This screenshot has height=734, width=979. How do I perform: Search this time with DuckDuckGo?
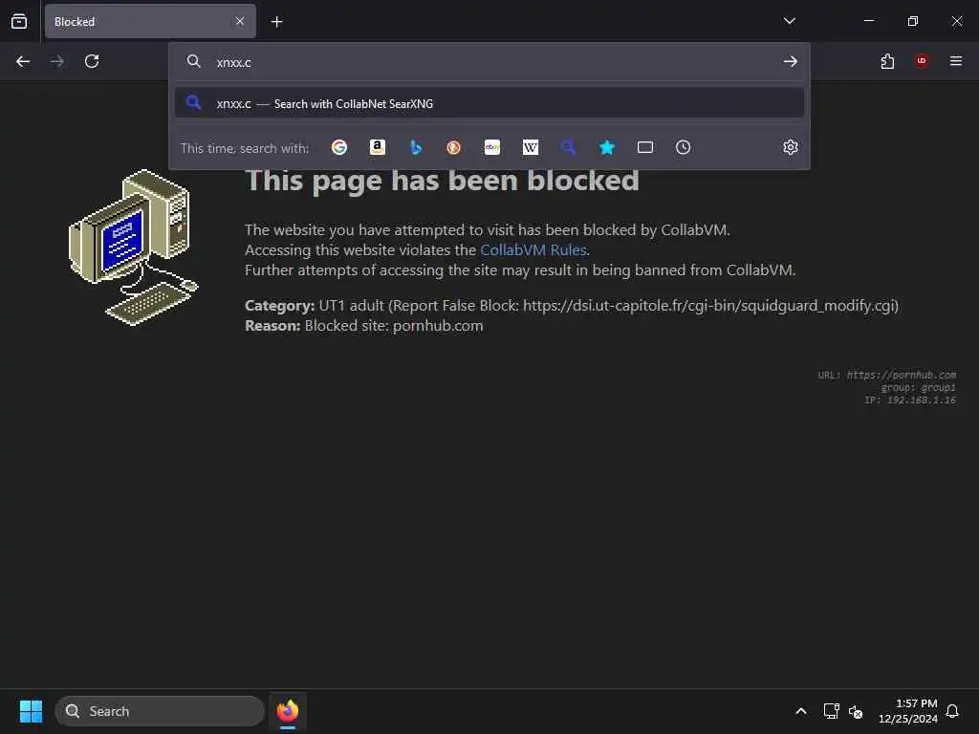click(453, 147)
